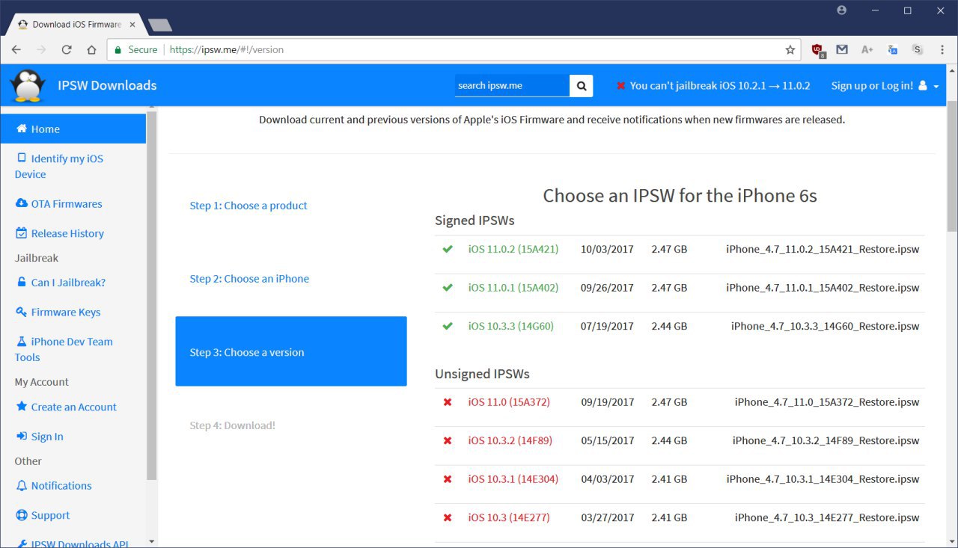The width and height of the screenshot is (958, 548).
Task: Select Step 3: Choose a version
Action: 291,351
